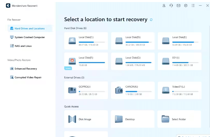The image size is (210, 137).
Task: Open the list menu icon in title bar
Action: click(x=193, y=5)
